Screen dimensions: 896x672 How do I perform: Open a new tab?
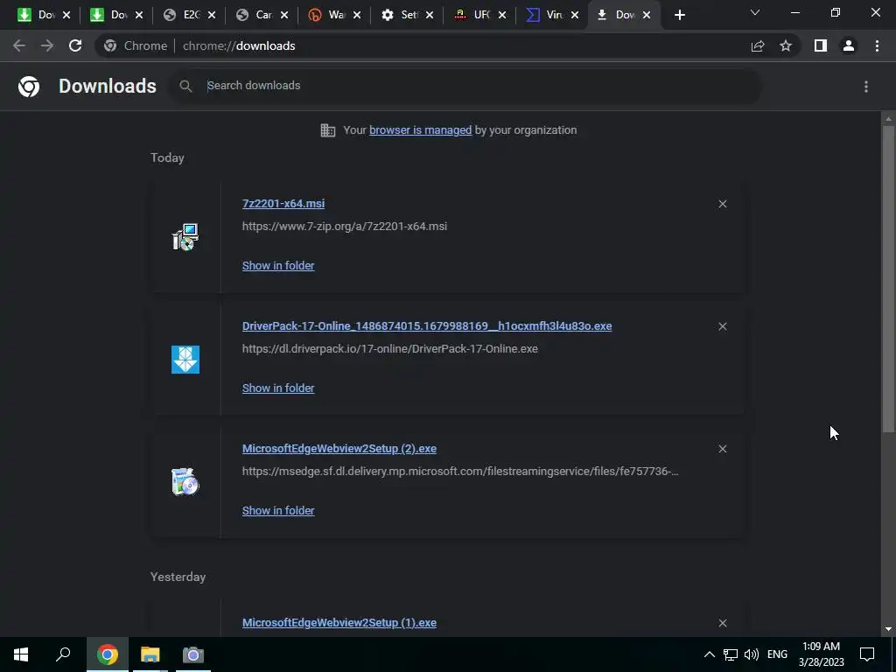(679, 15)
